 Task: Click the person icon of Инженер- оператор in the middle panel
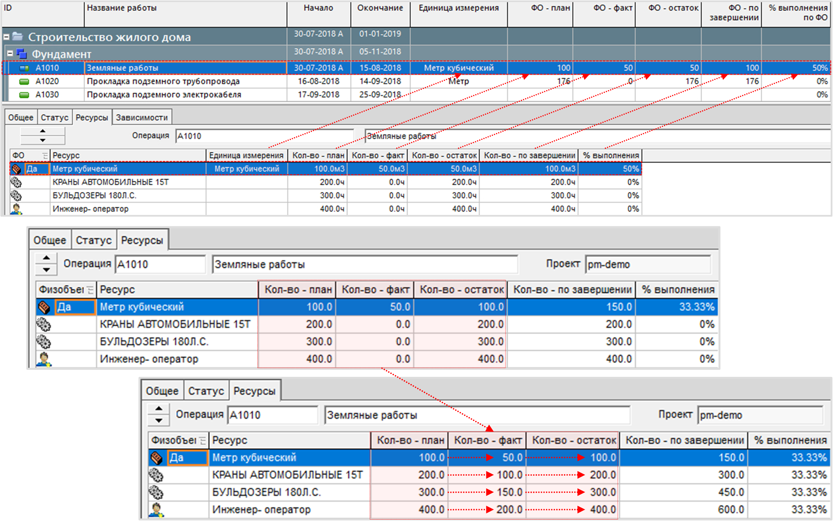pos(44,359)
